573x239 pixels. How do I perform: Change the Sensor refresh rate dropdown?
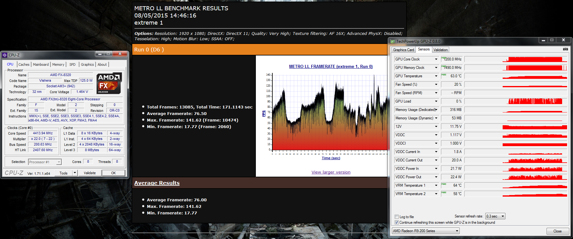pos(496,216)
